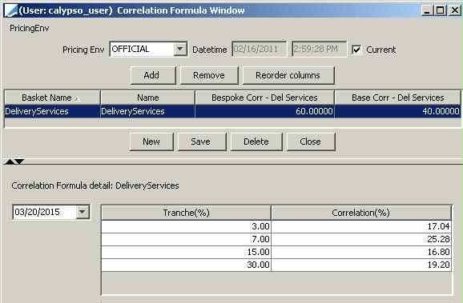Select the correlation 17.04 cell
Image resolution: width=463 pixels, height=303 pixels.
(361, 226)
